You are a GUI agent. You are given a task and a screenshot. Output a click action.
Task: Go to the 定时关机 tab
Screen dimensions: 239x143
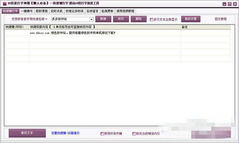[x=57, y=11]
